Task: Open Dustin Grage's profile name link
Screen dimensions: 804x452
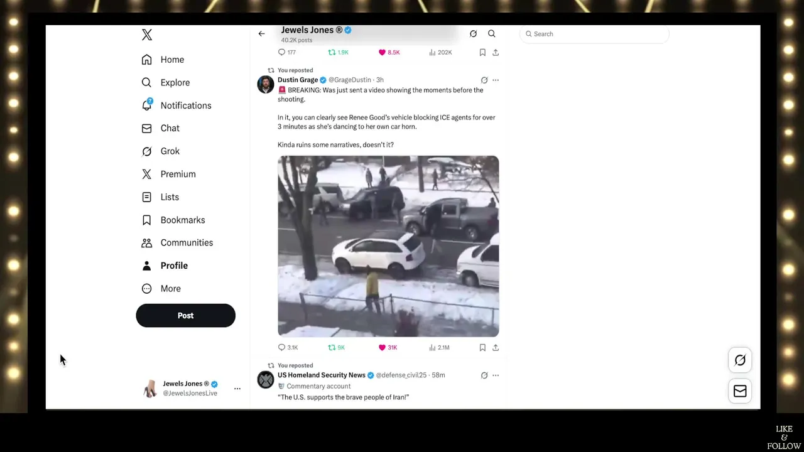Action: [x=298, y=80]
